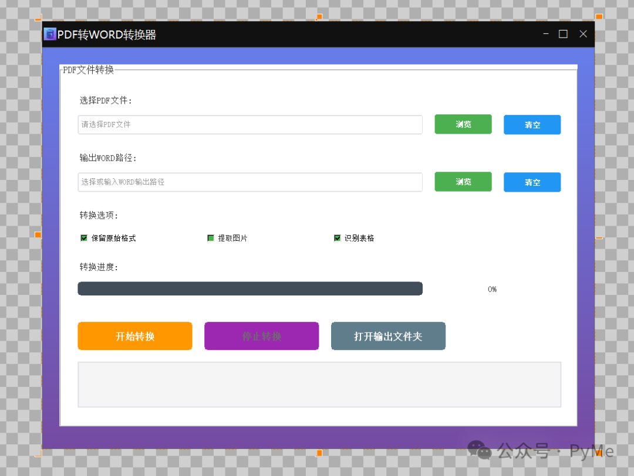The height and width of the screenshot is (476, 634).
Task: Click the 转换进度: label
Action: [x=99, y=267]
